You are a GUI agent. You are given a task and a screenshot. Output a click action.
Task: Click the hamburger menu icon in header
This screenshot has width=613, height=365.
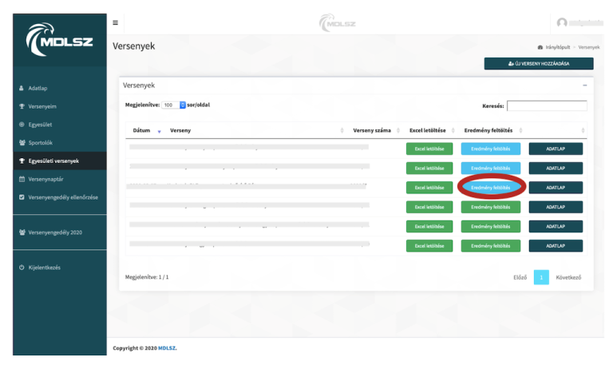tap(115, 22)
